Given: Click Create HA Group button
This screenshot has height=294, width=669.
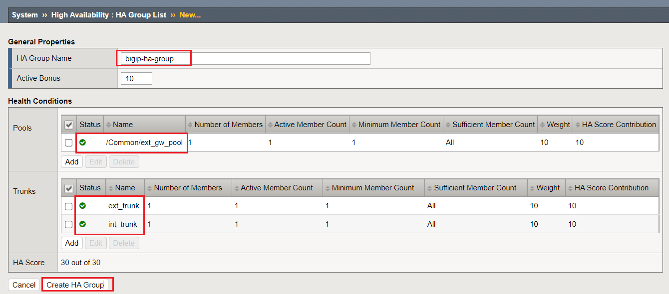Looking at the screenshot, I should [75, 285].
